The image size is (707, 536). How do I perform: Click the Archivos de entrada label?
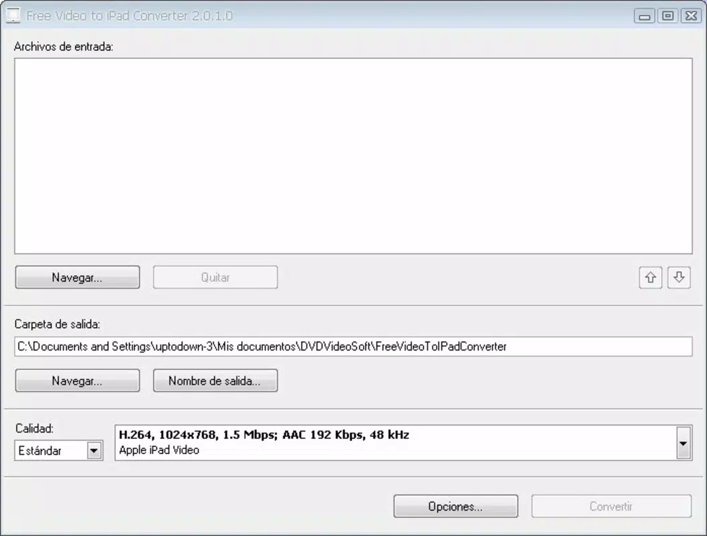click(x=64, y=46)
